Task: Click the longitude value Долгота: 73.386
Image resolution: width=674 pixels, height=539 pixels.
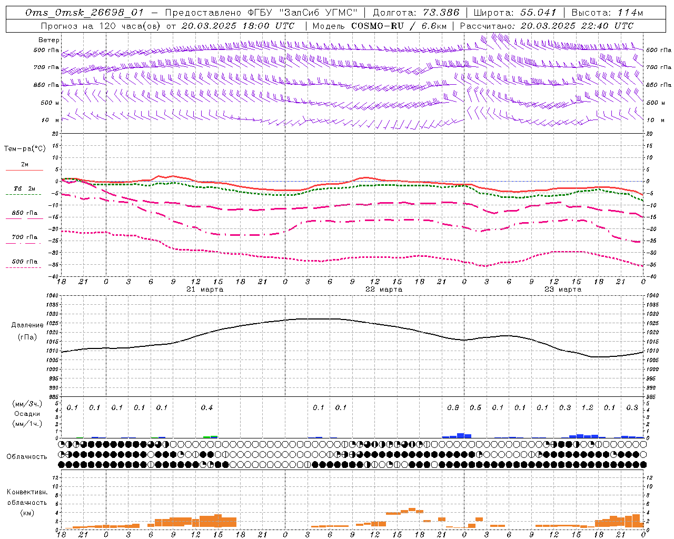Action: click(415, 13)
